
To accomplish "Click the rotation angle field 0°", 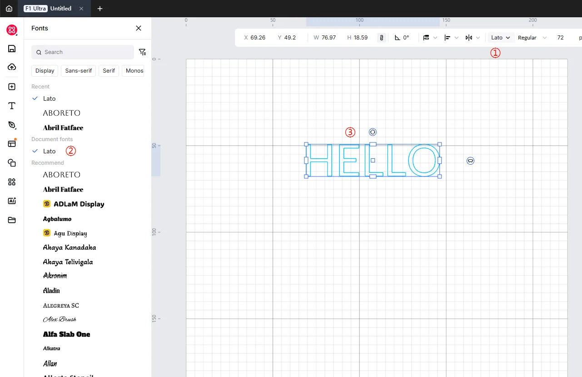I will pyautogui.click(x=406, y=38).
